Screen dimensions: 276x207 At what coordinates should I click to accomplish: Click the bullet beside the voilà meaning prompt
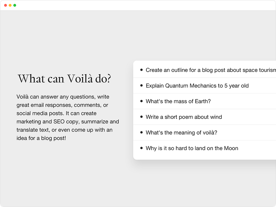click(141, 132)
